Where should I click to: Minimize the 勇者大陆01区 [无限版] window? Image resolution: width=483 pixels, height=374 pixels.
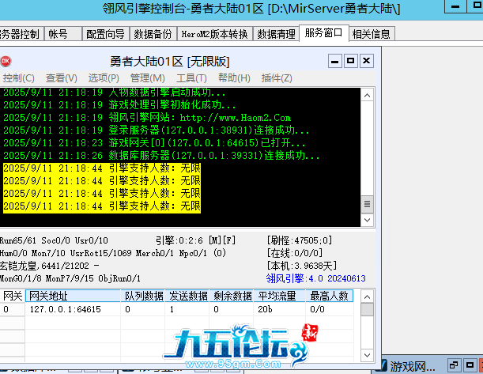(334, 61)
